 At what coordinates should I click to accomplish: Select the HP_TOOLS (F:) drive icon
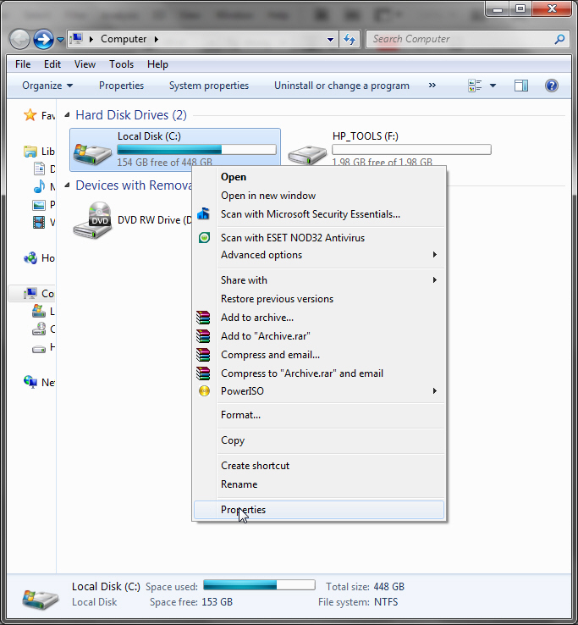tap(306, 153)
